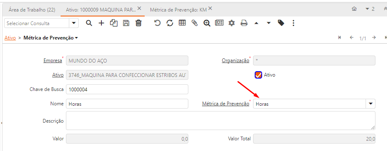Go to home icon

(x=354, y=9)
